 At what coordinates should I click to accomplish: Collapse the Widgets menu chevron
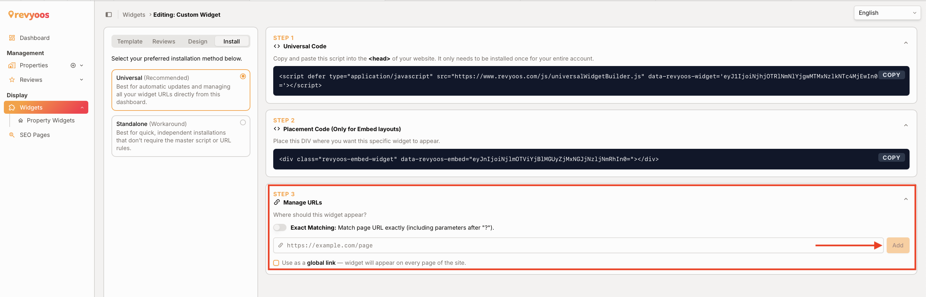pyautogui.click(x=82, y=108)
